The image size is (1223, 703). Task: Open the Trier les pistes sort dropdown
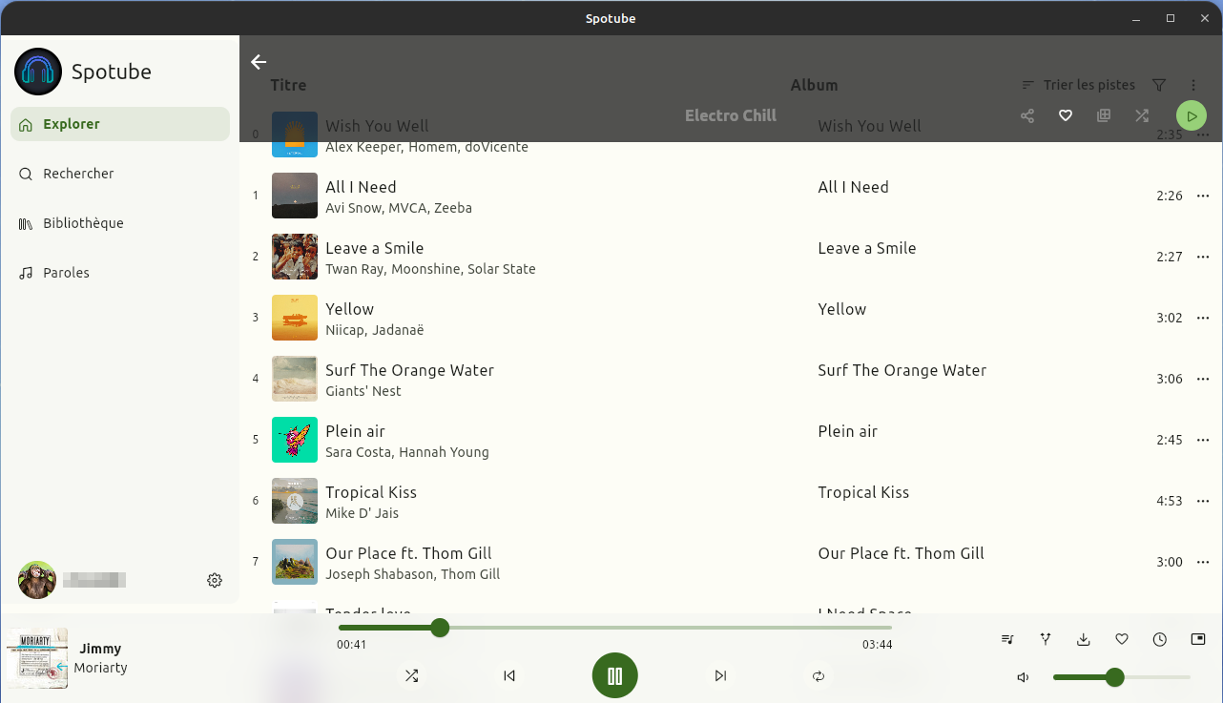tap(1079, 85)
